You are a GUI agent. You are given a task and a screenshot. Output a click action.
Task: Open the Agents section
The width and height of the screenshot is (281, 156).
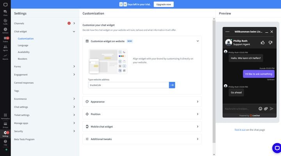tap(5, 48)
